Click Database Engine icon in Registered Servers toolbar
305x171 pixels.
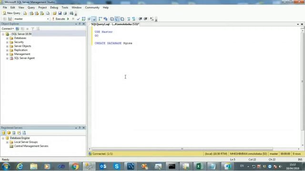(x=4, y=133)
